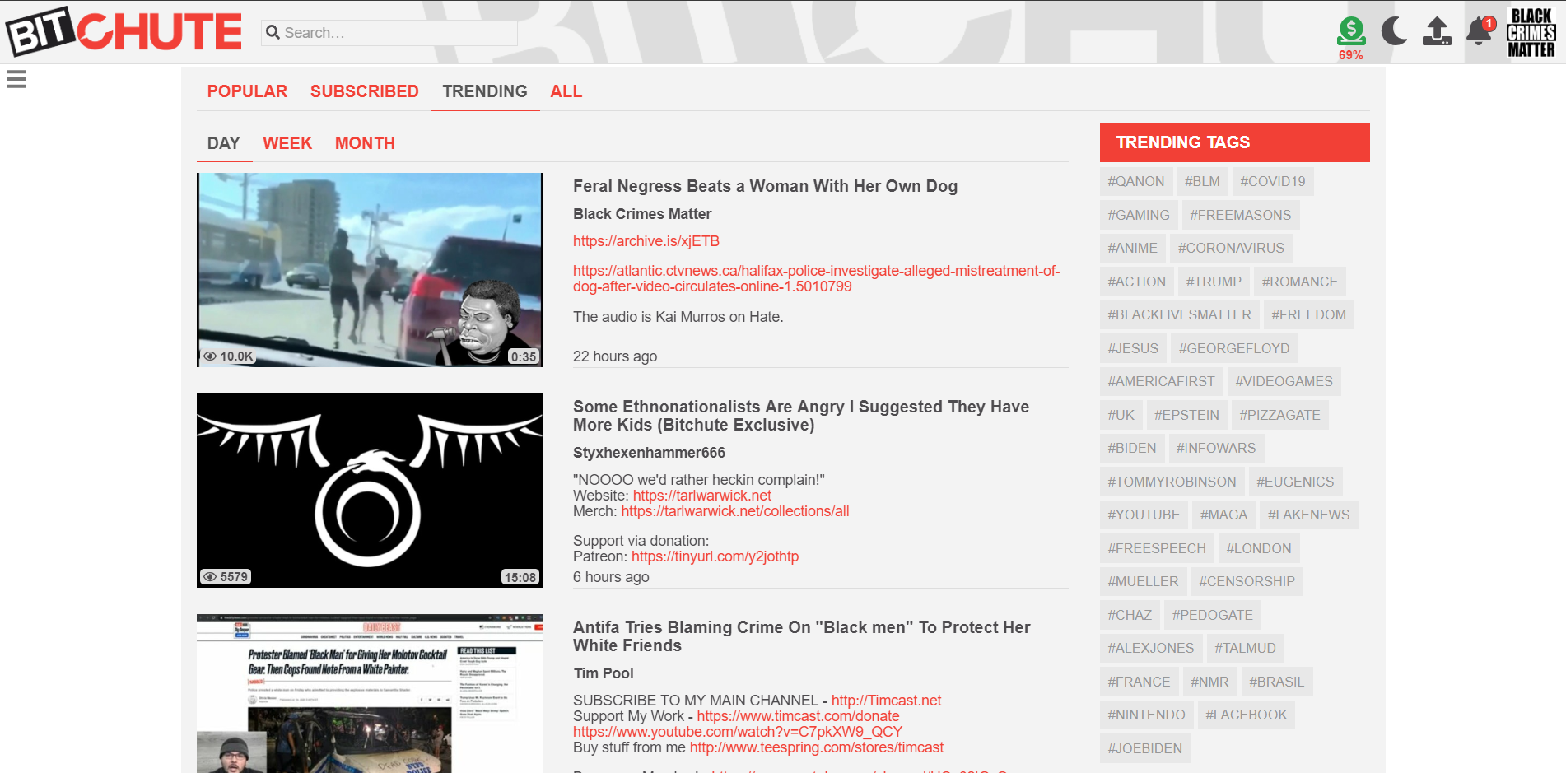The width and height of the screenshot is (1566, 773).
Task: Select the DAY trending filter
Action: (224, 143)
